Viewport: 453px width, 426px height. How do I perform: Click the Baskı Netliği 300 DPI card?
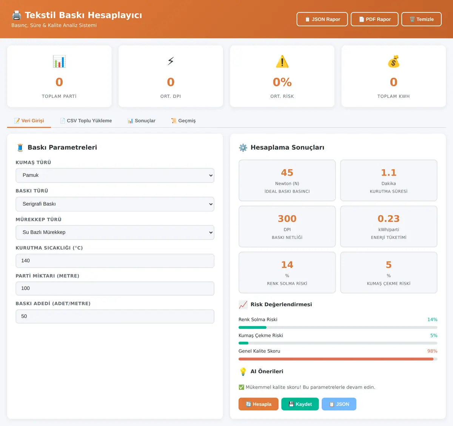[x=287, y=226]
